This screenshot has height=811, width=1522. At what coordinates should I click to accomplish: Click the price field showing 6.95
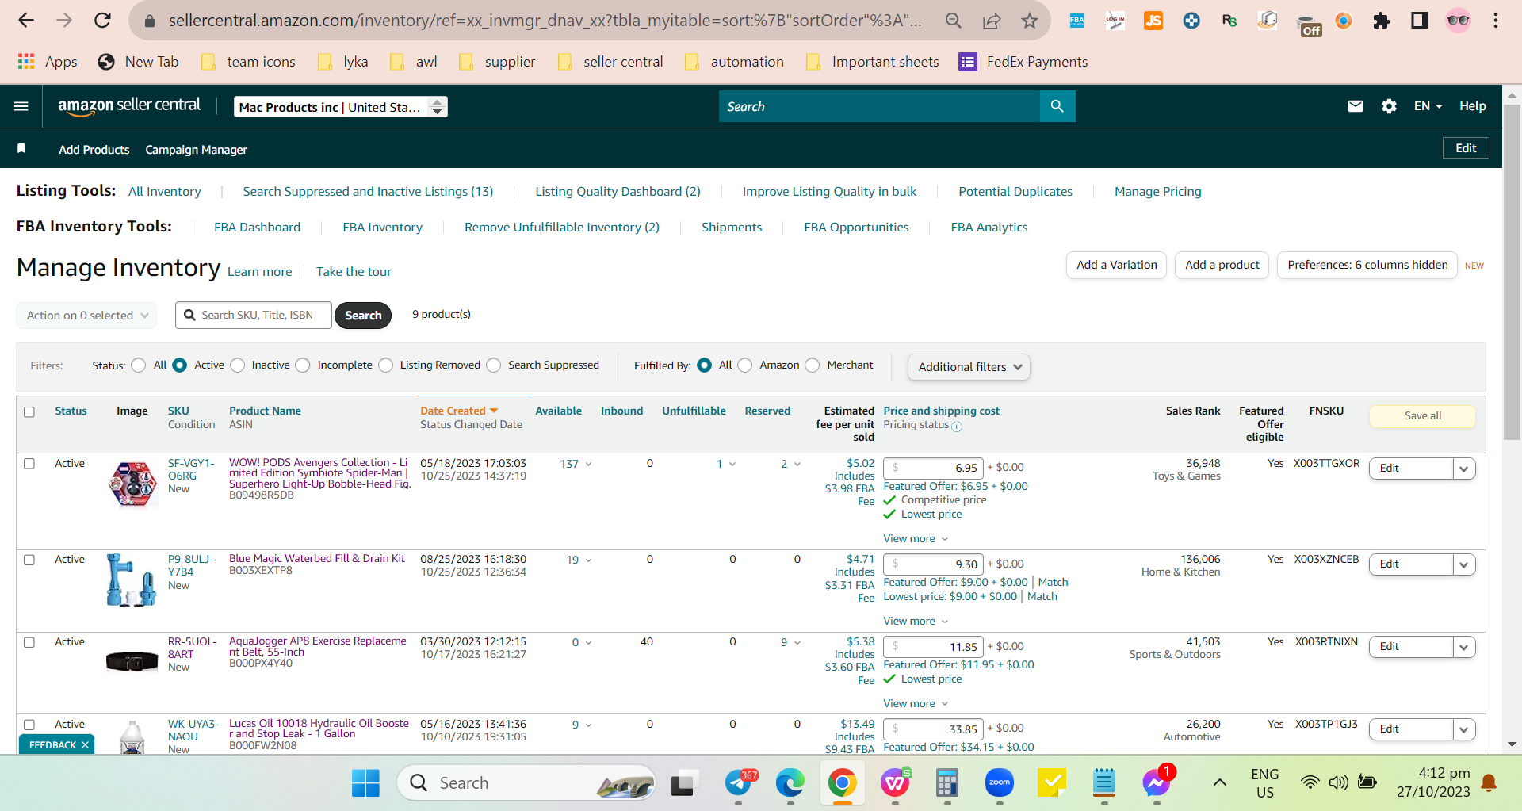[x=933, y=469]
